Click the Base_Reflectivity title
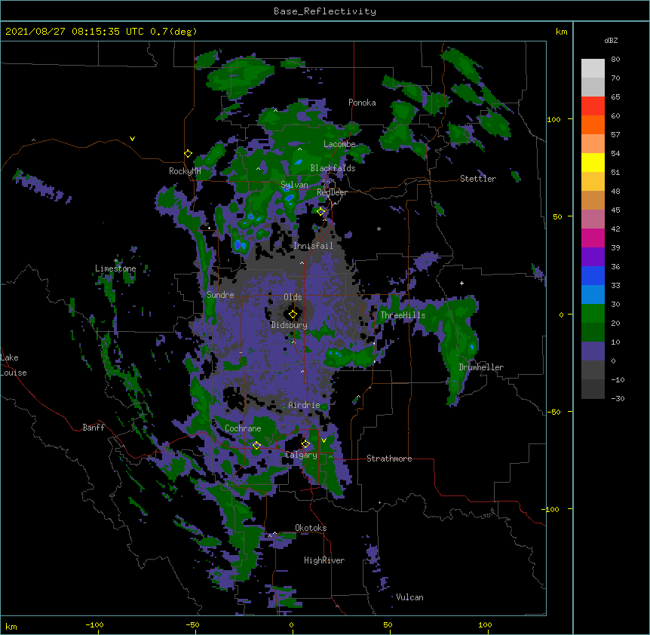650x635 pixels. click(x=325, y=11)
